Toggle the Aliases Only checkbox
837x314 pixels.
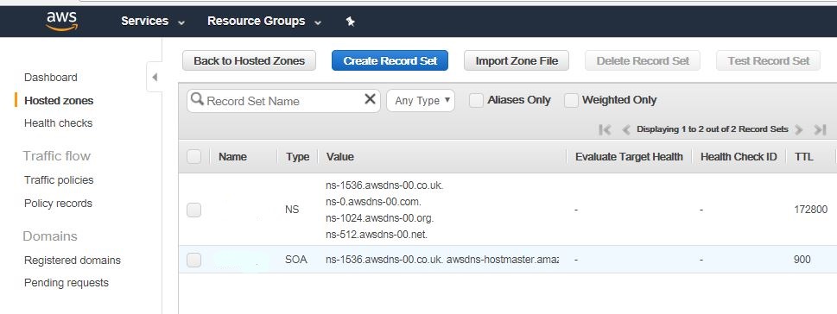[476, 100]
